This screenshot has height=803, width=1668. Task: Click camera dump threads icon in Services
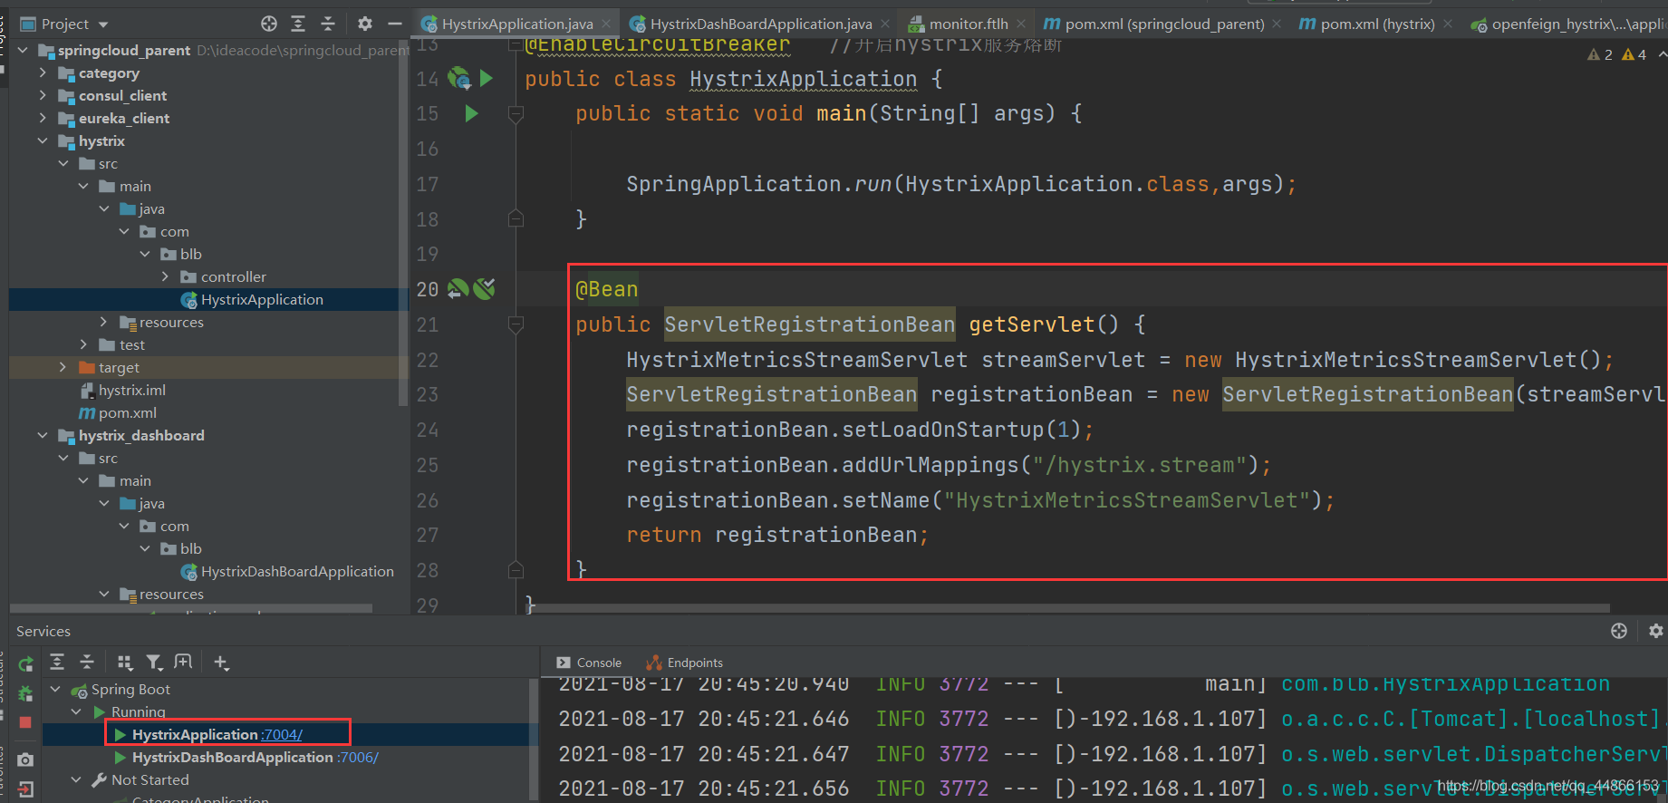[25, 759]
